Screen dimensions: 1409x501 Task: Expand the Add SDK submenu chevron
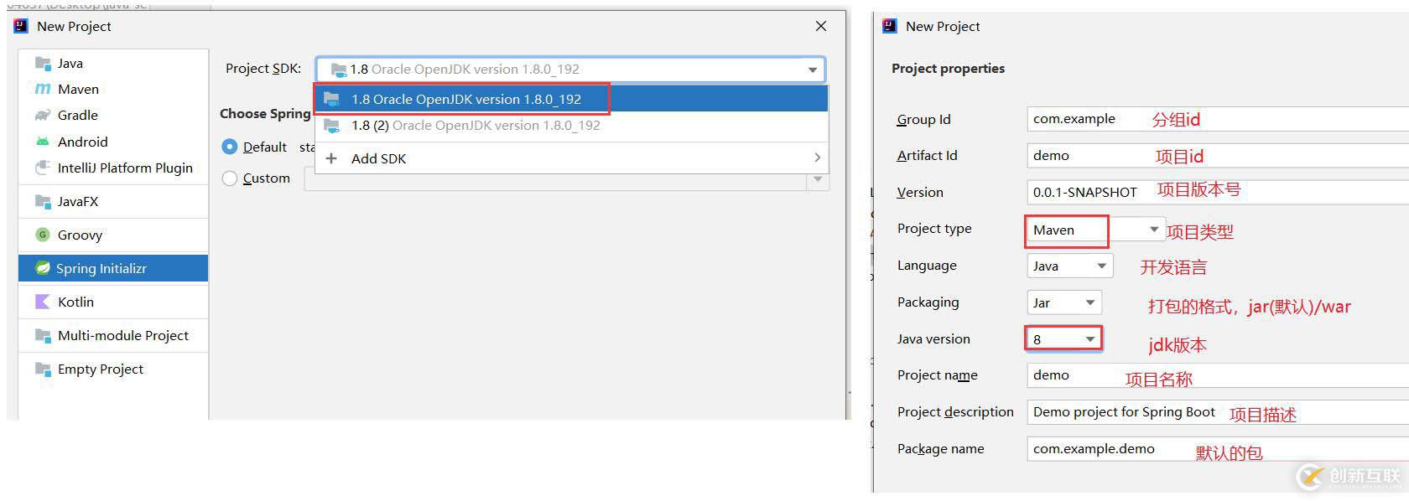(x=818, y=158)
